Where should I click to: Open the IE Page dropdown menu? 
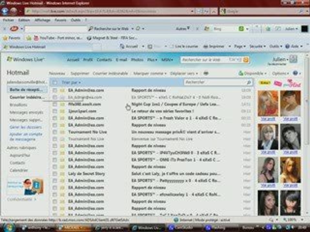pos(240,46)
